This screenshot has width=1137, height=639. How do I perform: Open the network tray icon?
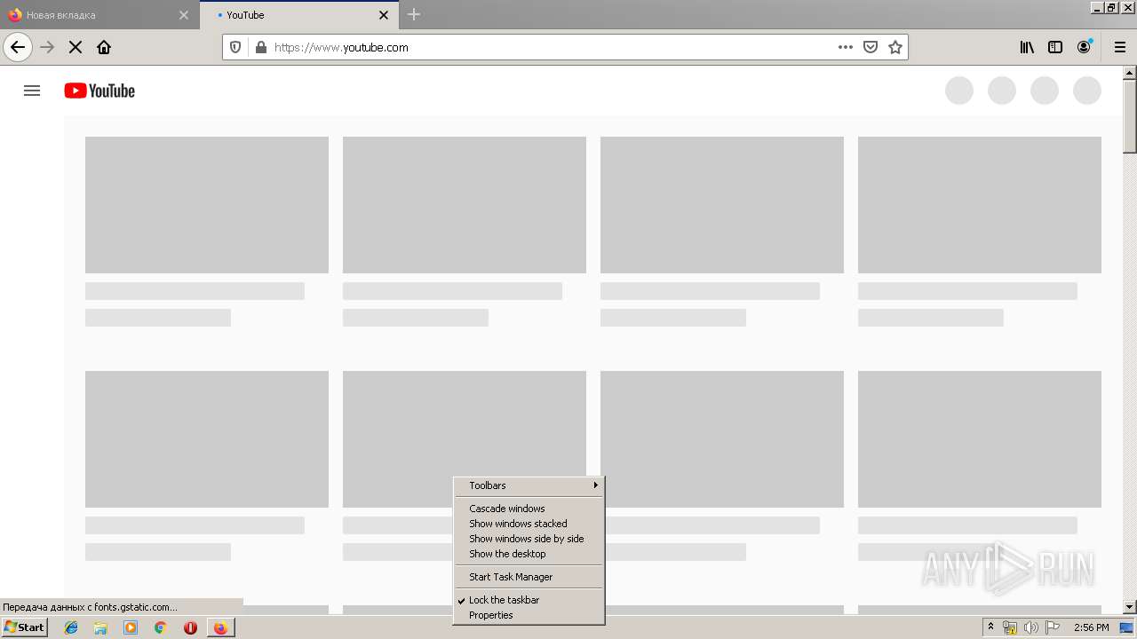[1010, 627]
